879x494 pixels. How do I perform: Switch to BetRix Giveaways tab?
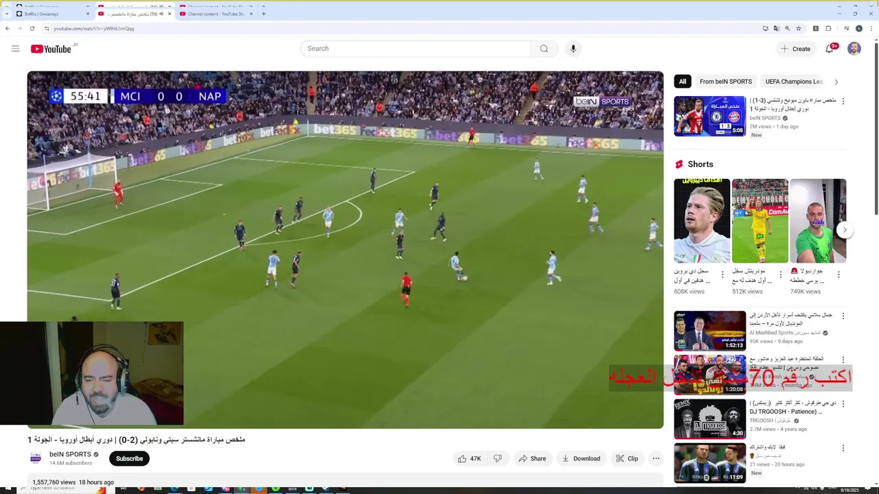click(52, 14)
